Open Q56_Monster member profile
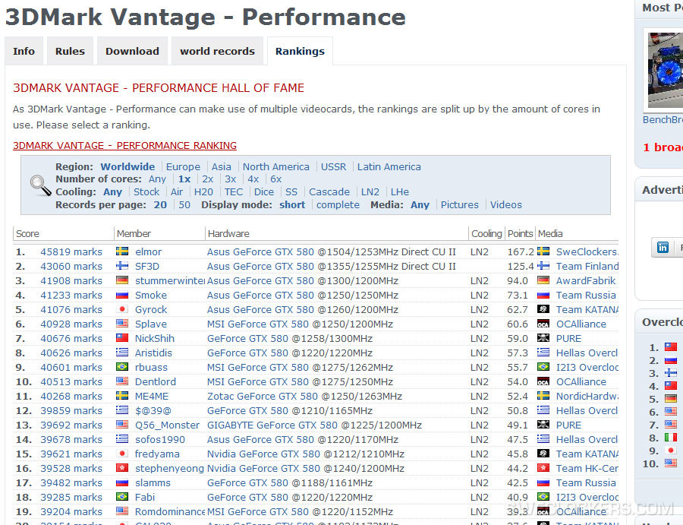This screenshot has height=525, width=683. 167,425
